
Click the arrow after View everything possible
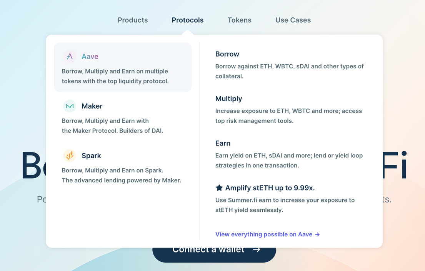317,234
